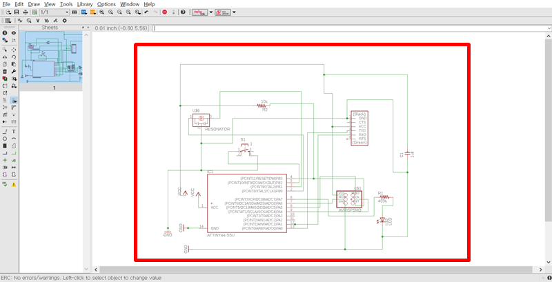This screenshot has height=282, width=552.
Task: Click the second red logo button
Action: (x=222, y=12)
